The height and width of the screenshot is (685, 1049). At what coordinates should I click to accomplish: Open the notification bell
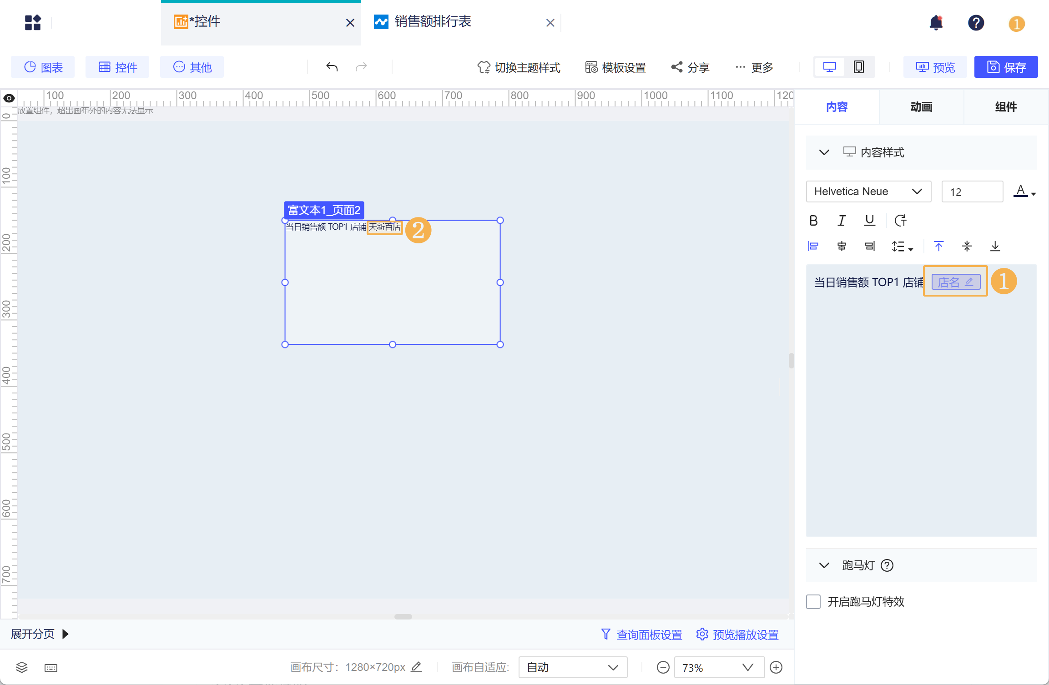click(x=937, y=23)
